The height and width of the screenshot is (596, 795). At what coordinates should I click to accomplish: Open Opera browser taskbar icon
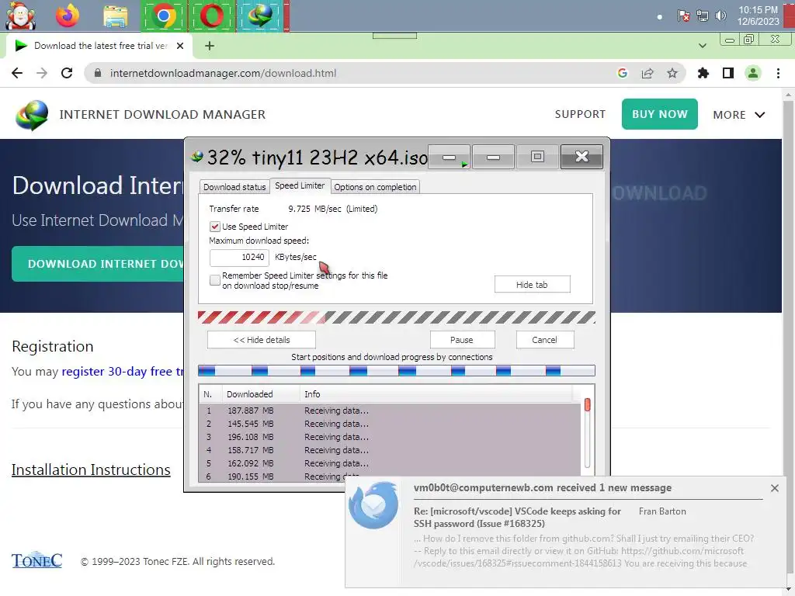point(211,16)
